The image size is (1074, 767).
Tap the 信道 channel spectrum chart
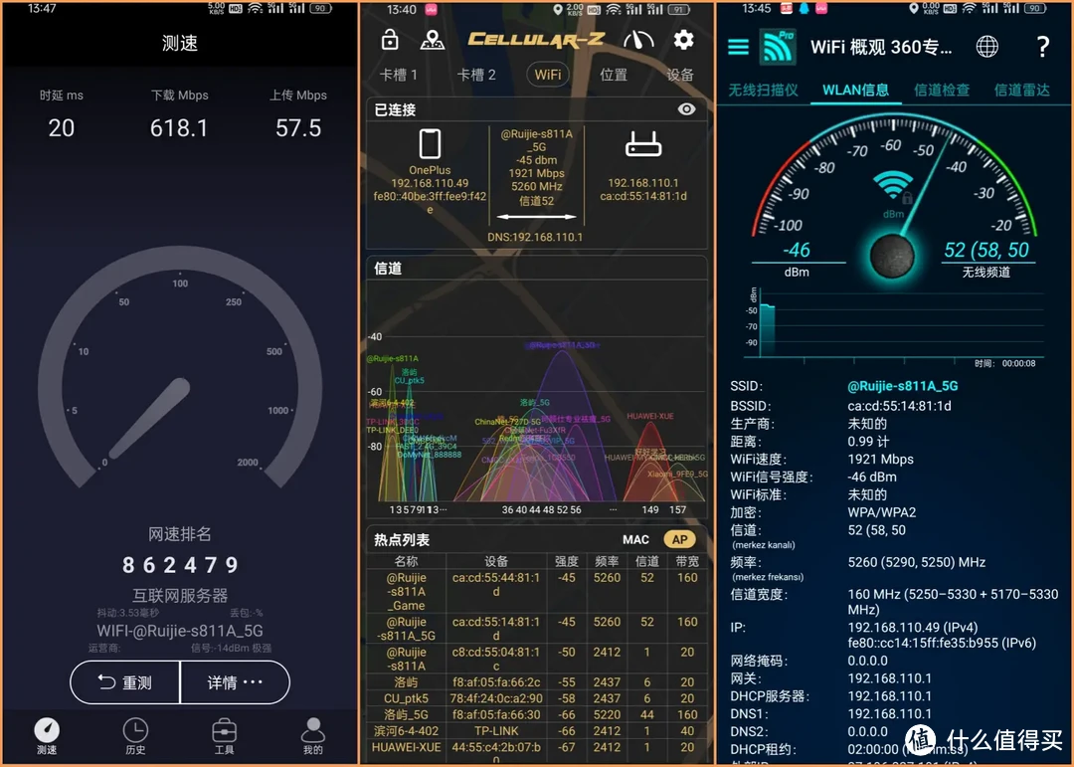(536, 398)
